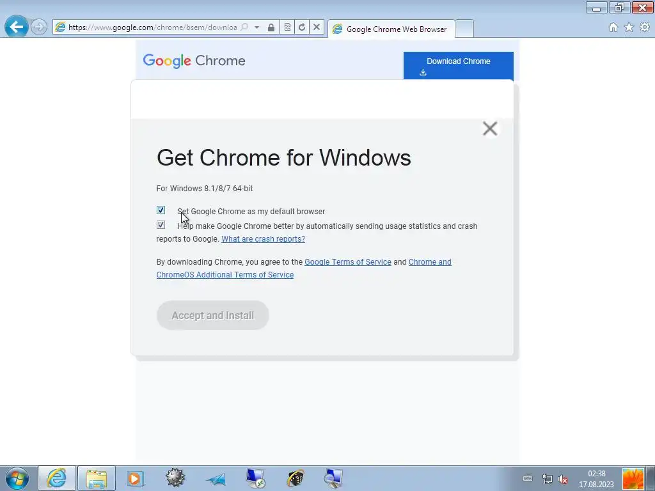Click the browser forward arrow button
655x491 pixels.
pyautogui.click(x=39, y=27)
